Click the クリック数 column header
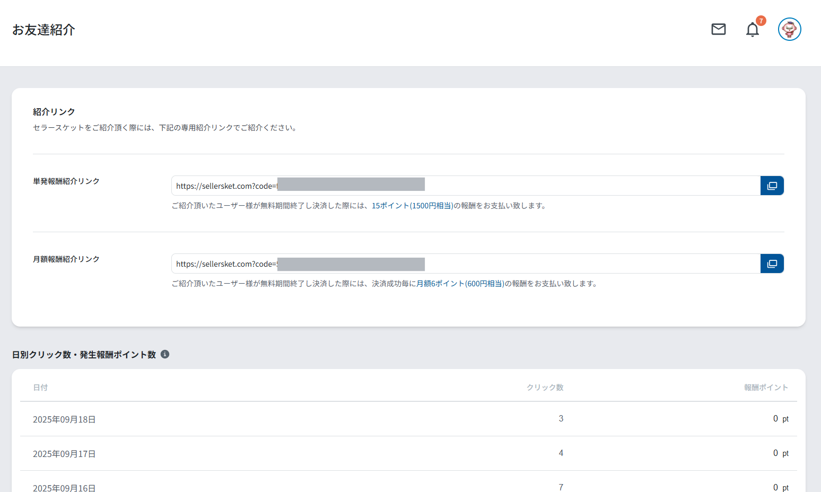The height and width of the screenshot is (492, 821). tap(545, 388)
